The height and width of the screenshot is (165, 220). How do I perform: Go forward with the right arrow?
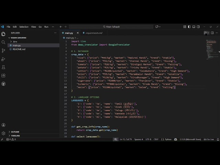[x=65, y=27]
